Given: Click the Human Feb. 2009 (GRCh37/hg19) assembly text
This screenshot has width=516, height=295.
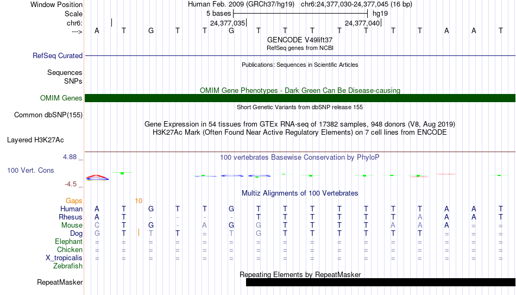Looking at the screenshot, I should (x=242, y=4).
